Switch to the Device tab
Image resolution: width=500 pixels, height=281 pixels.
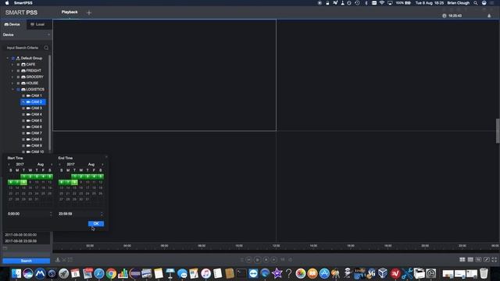click(x=12, y=24)
